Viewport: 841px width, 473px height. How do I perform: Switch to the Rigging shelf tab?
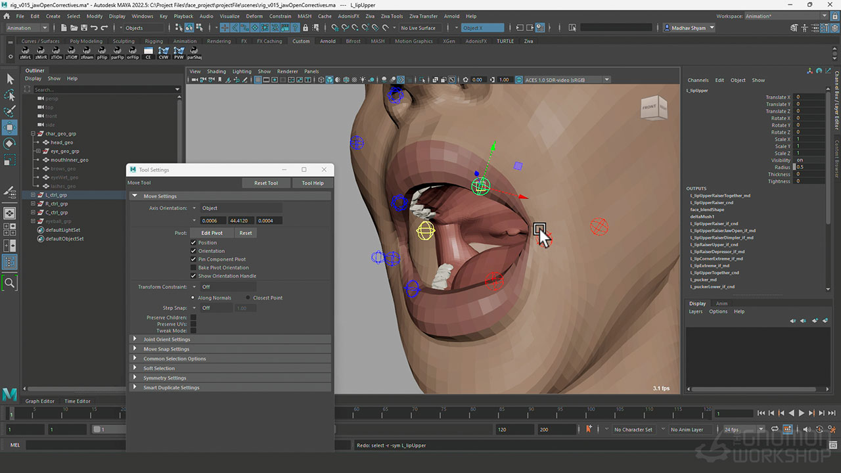(154, 41)
